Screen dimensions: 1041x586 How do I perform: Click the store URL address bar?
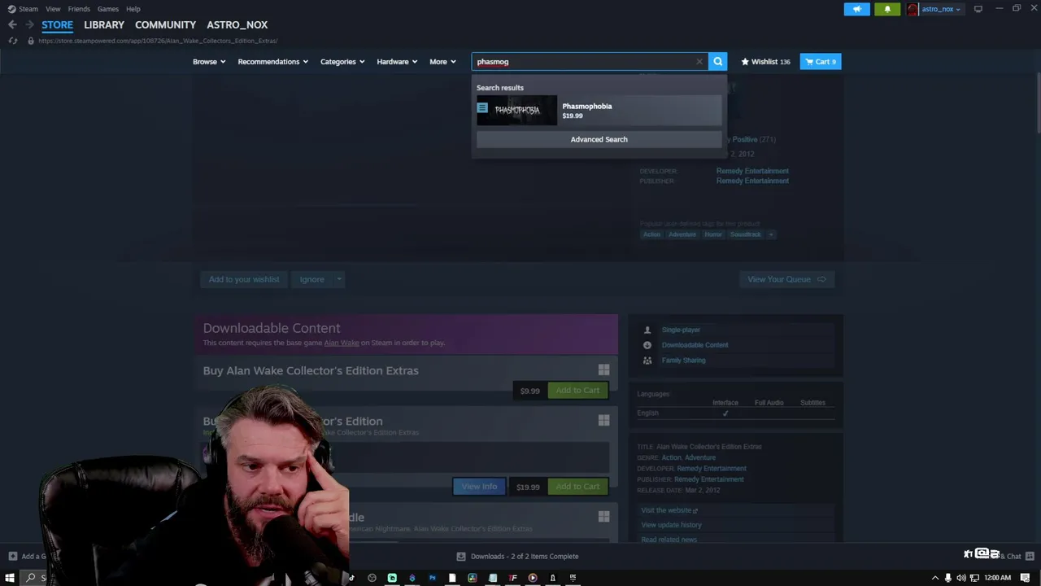(158, 41)
